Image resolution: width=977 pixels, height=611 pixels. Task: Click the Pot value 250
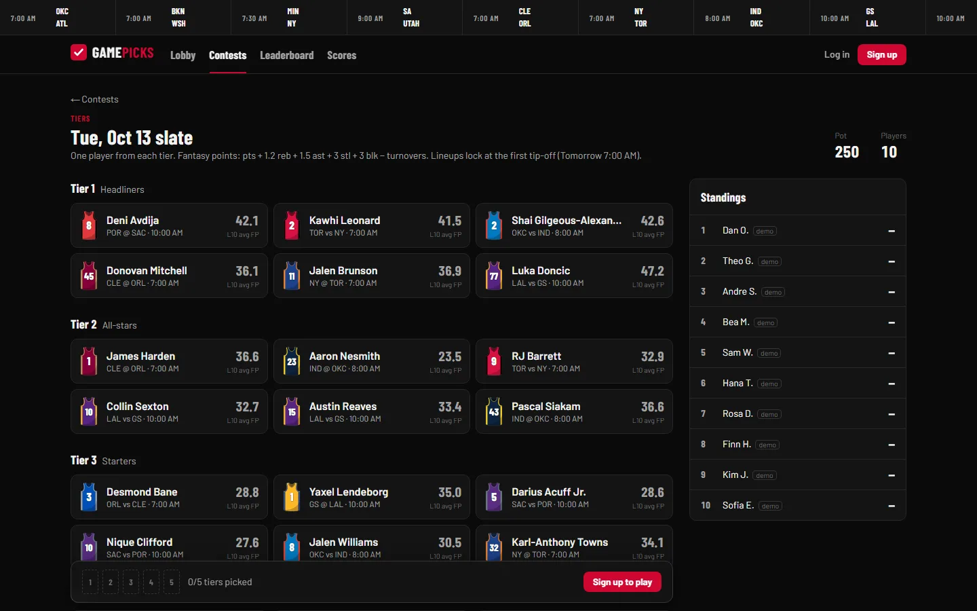pos(847,152)
